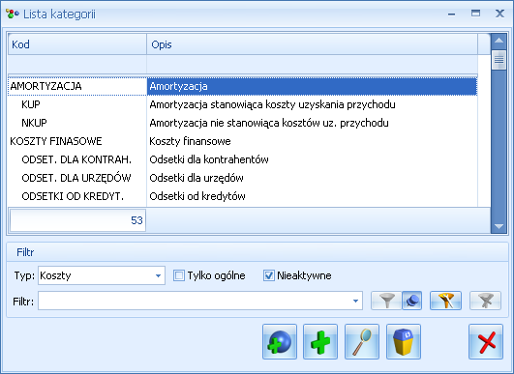Screen dimensions: 514x374
Task: Click scrollbar up arrow of list
Action: tap(499, 41)
